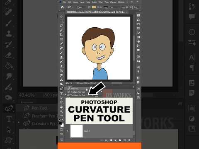Expand the Edit Toolbar three-dots menu
Screen dimensions: 199x149
click(61, 116)
